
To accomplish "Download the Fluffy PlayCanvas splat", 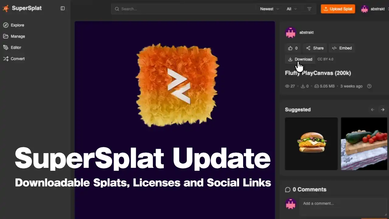I will point(300,59).
